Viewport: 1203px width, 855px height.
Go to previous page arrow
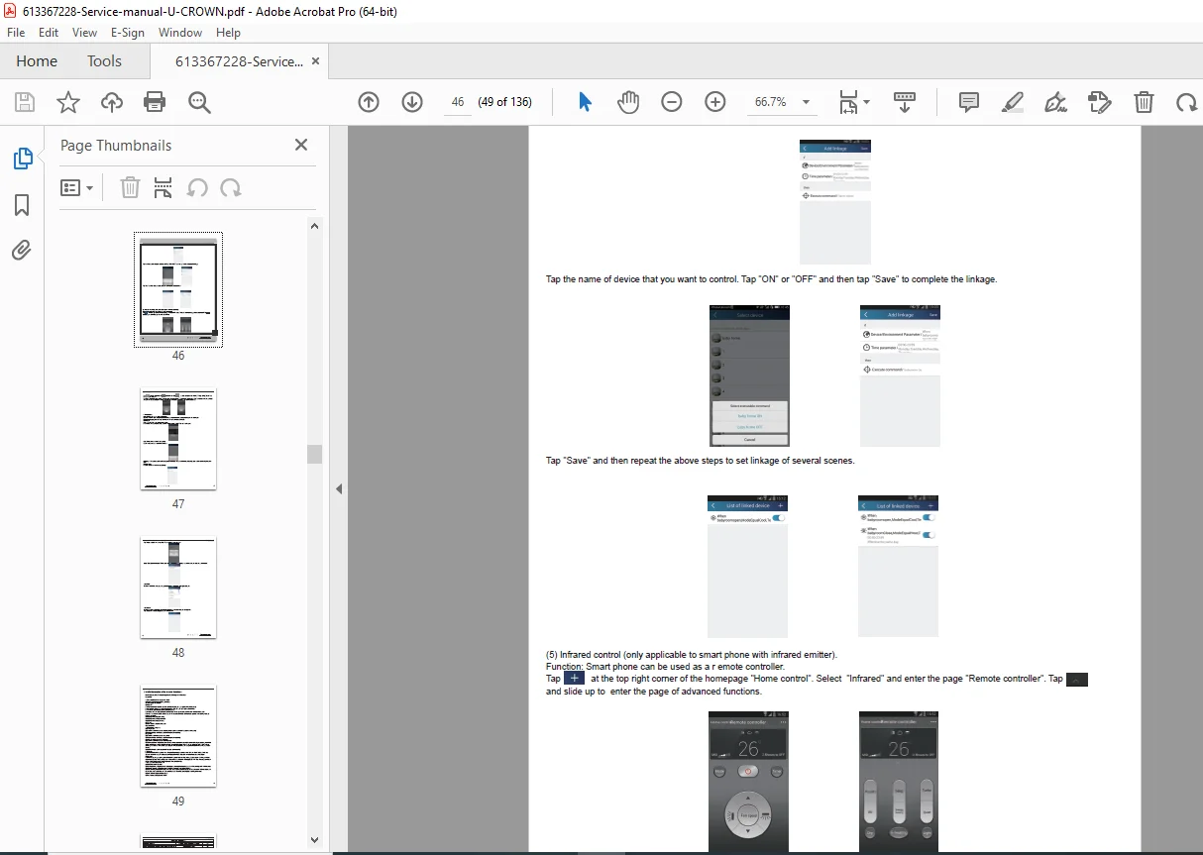coord(369,102)
